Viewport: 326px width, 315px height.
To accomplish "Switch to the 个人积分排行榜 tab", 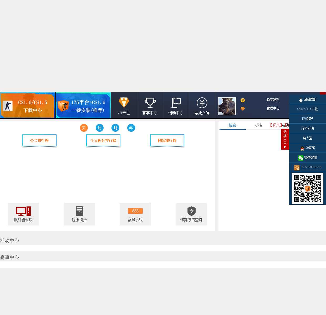I will pos(103,140).
